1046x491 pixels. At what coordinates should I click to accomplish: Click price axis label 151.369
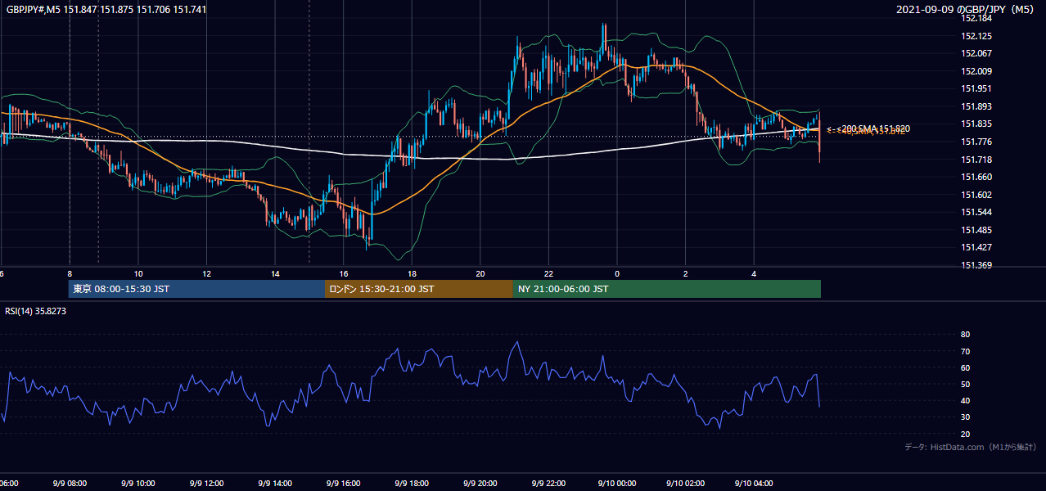pyautogui.click(x=976, y=264)
